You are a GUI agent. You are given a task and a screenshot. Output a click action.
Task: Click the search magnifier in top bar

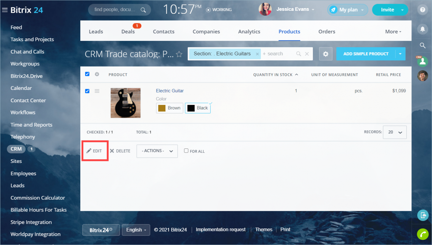coord(143,10)
